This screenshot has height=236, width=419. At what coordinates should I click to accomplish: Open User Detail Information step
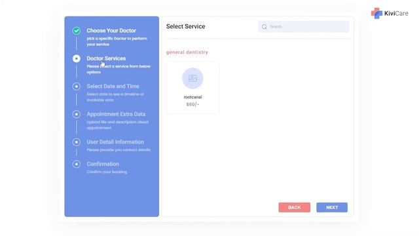[115, 142]
